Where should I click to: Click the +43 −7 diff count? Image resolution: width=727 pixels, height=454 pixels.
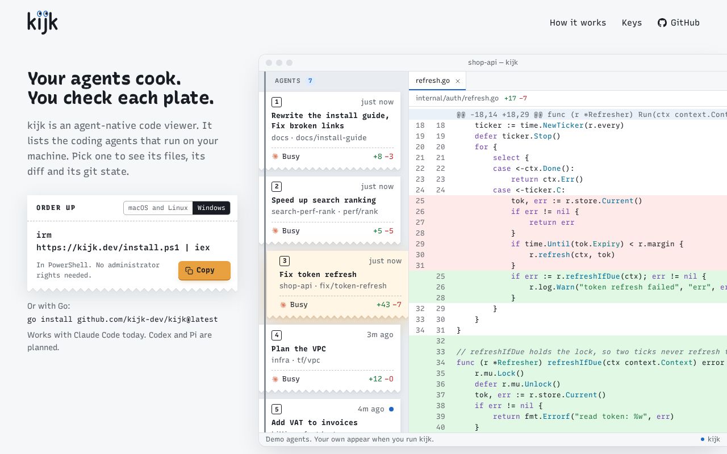pyautogui.click(x=389, y=305)
